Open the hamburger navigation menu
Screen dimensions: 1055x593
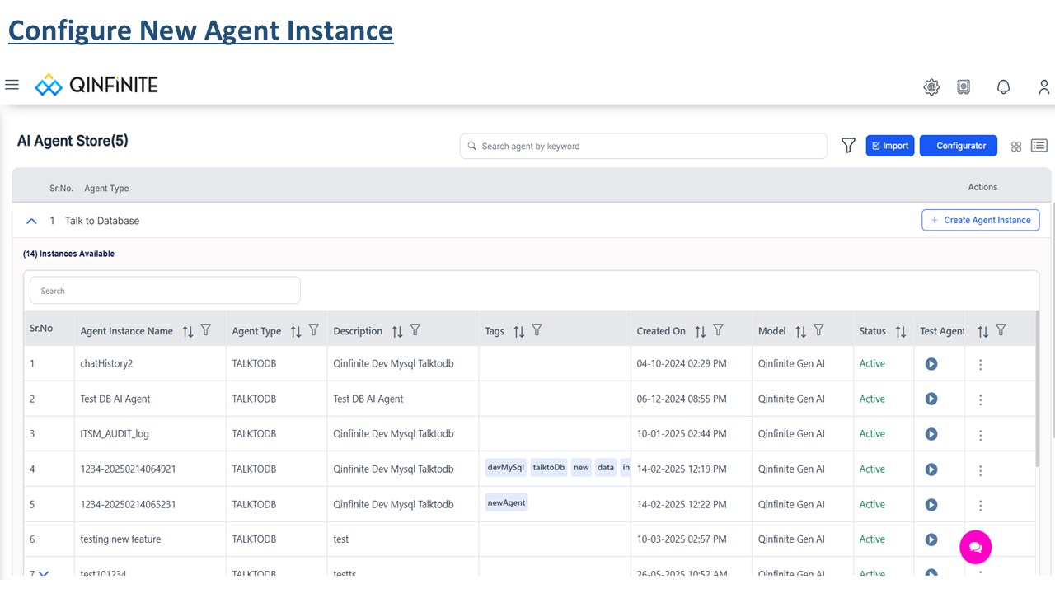(x=12, y=85)
